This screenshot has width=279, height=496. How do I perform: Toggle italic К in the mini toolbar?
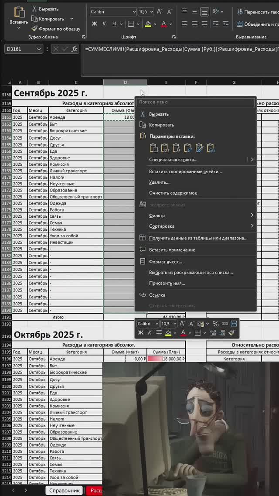[x=150, y=333]
